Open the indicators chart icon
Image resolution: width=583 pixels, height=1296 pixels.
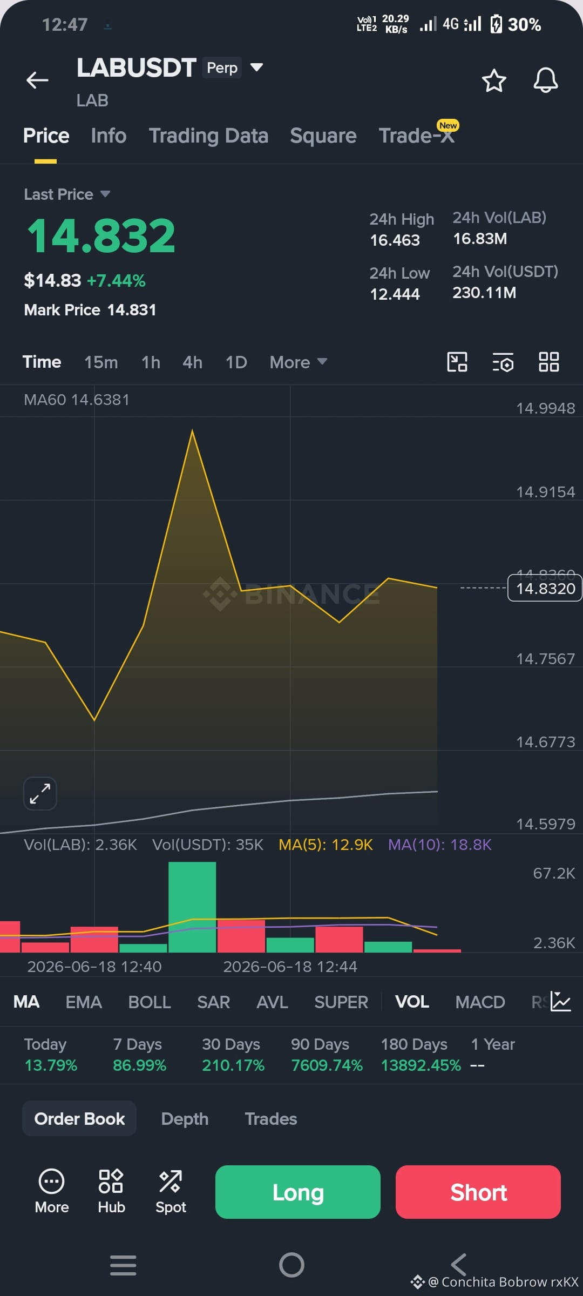561,1002
